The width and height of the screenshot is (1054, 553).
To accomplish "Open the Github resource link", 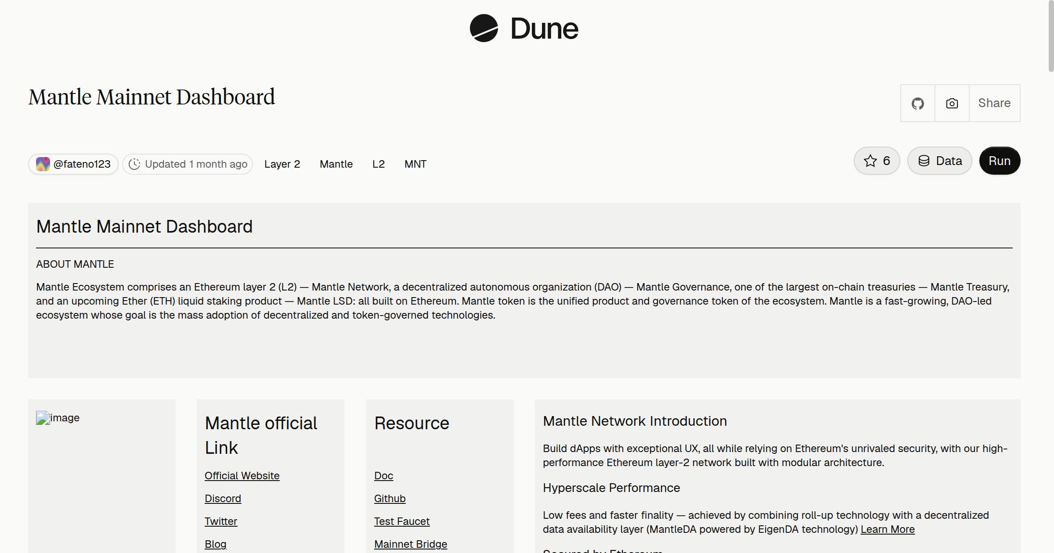I will [390, 499].
